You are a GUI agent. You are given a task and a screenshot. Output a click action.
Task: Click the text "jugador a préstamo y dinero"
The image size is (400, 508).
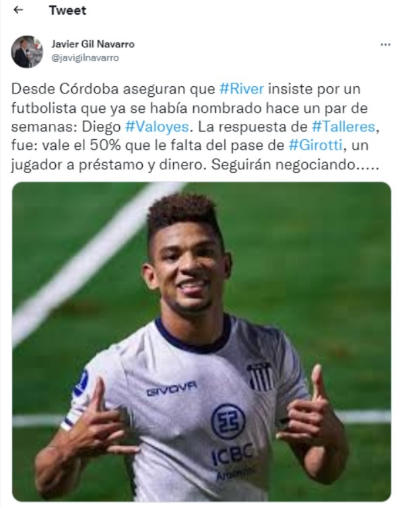coord(108,165)
